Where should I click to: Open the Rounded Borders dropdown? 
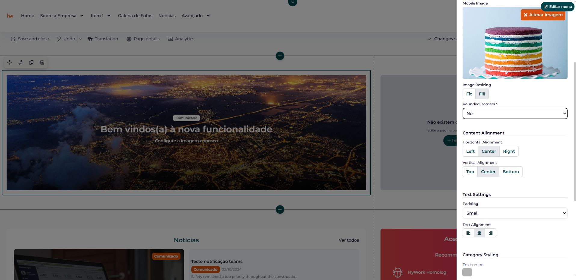click(x=515, y=113)
